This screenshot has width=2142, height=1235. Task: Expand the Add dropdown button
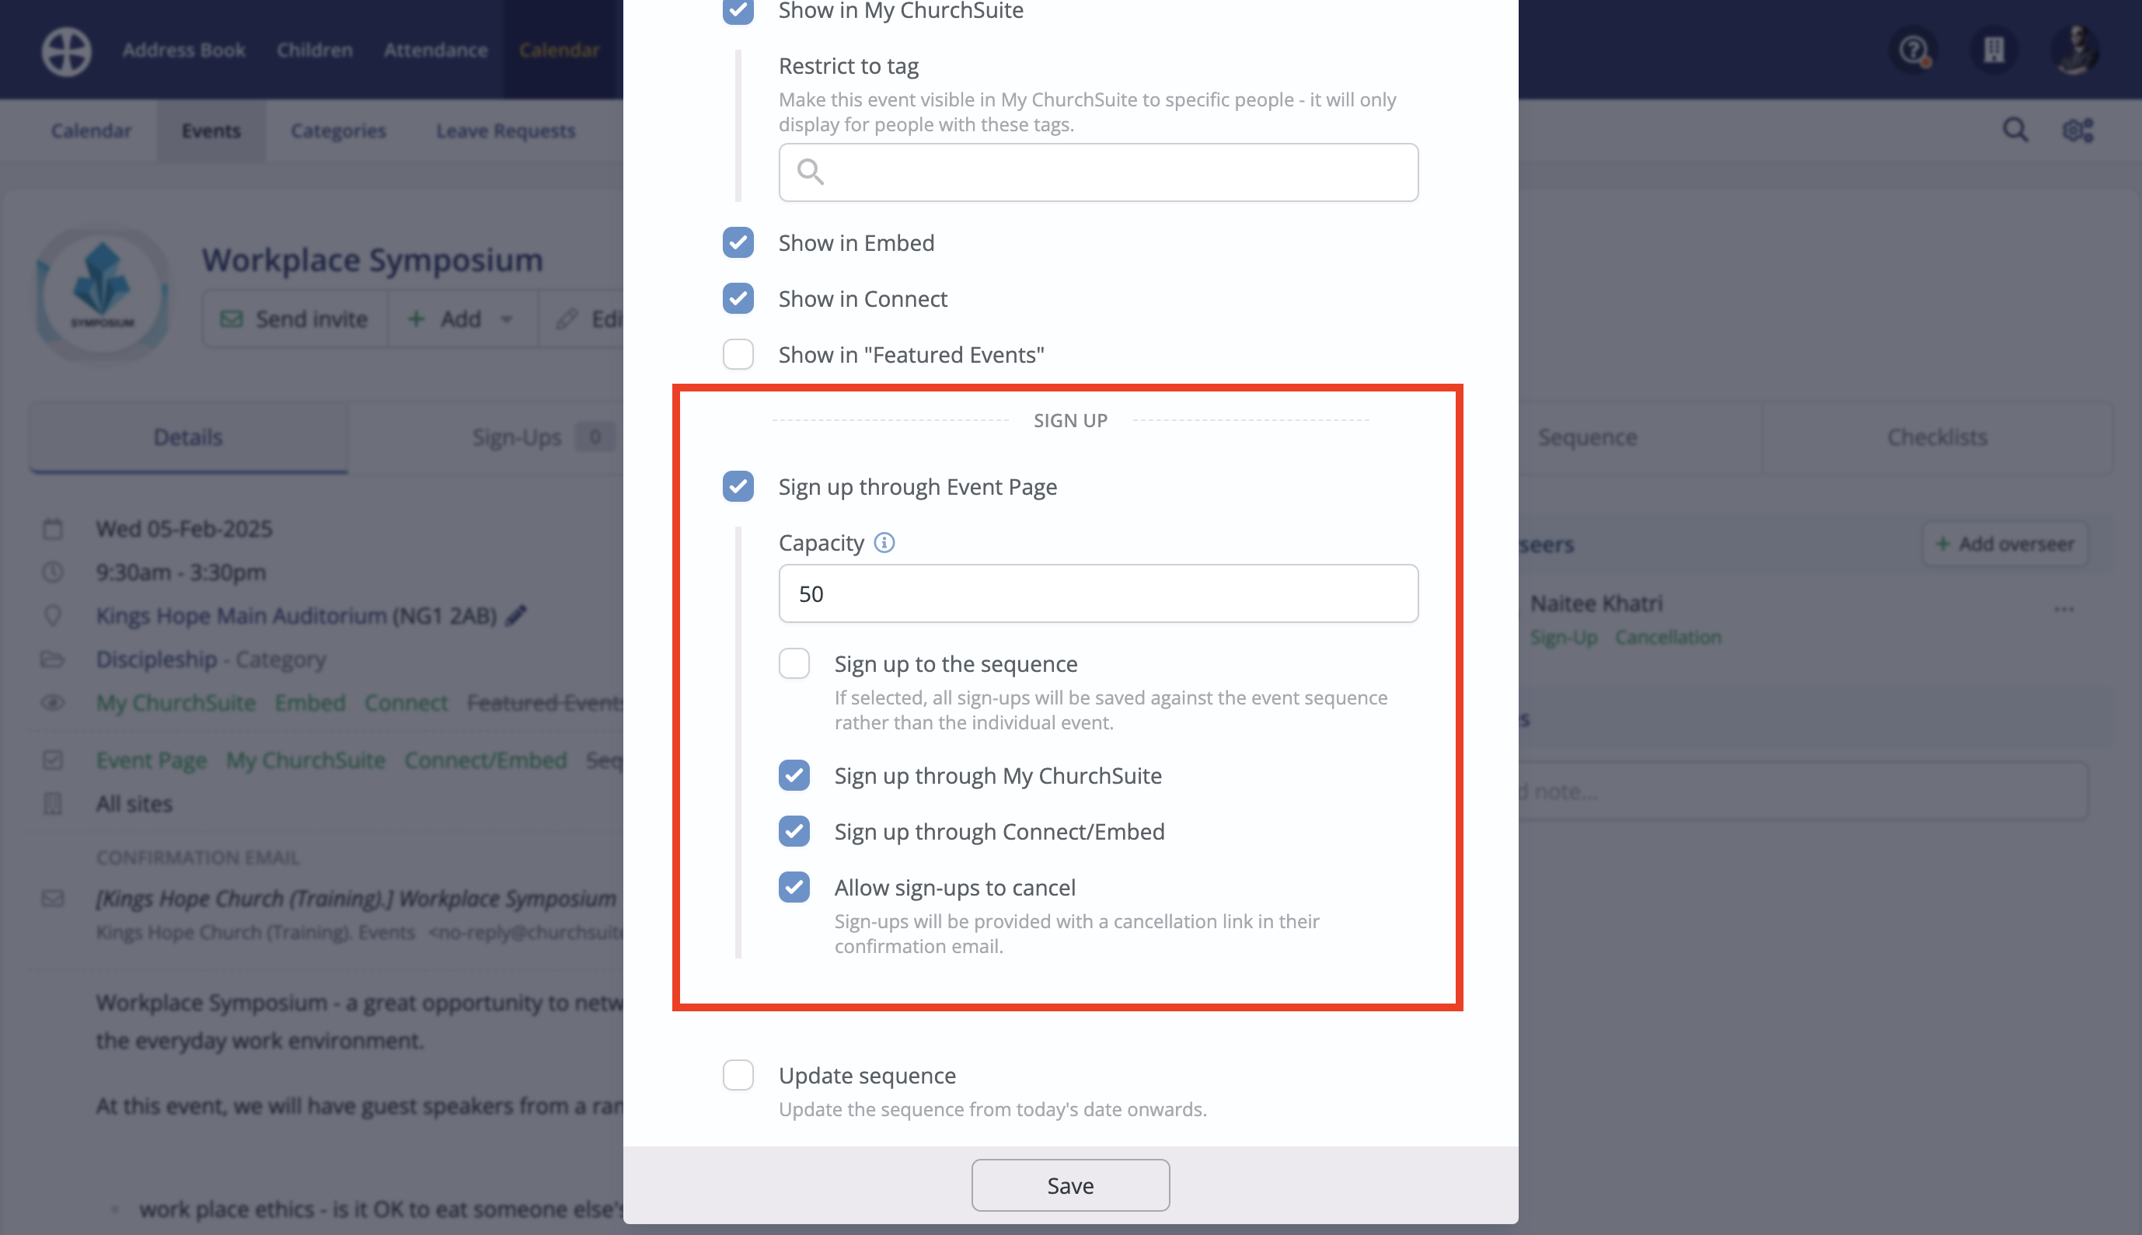(x=462, y=319)
